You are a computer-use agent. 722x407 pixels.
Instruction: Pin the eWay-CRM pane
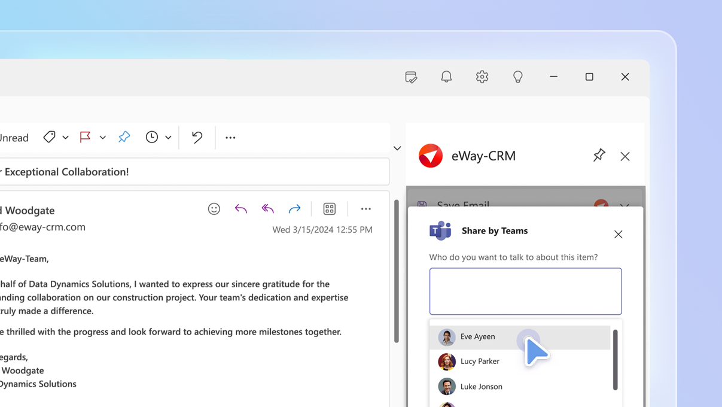[x=599, y=156]
